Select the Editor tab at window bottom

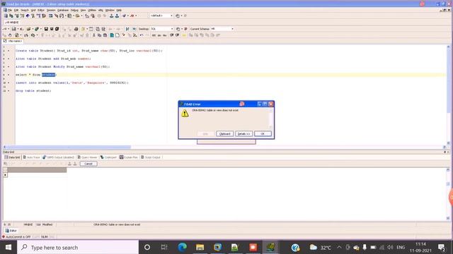pos(11,231)
